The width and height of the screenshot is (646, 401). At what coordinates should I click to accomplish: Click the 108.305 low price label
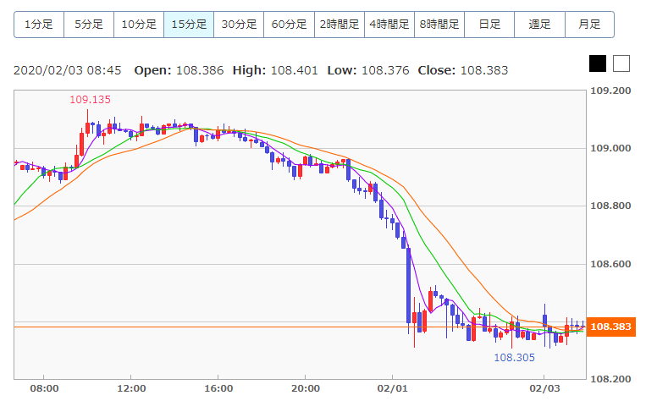pos(514,357)
